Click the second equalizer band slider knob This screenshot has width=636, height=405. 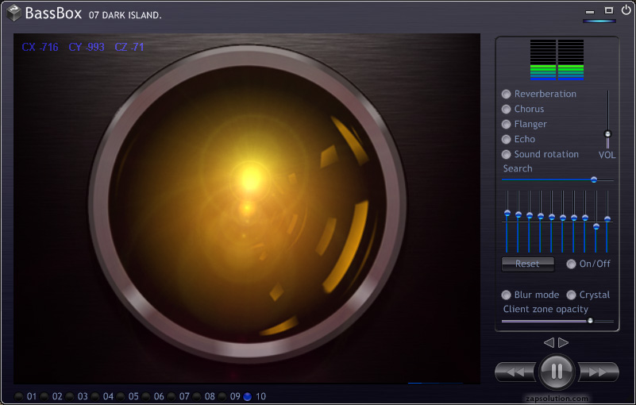(518, 214)
